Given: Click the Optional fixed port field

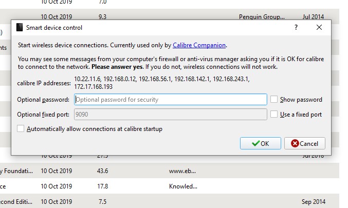Looking at the screenshot, I should tap(171, 115).
